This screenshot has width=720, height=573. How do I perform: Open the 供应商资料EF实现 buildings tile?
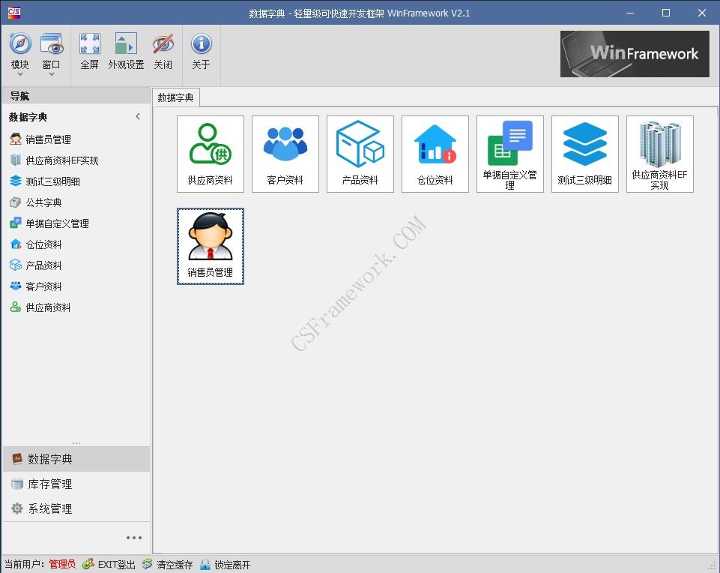click(659, 154)
